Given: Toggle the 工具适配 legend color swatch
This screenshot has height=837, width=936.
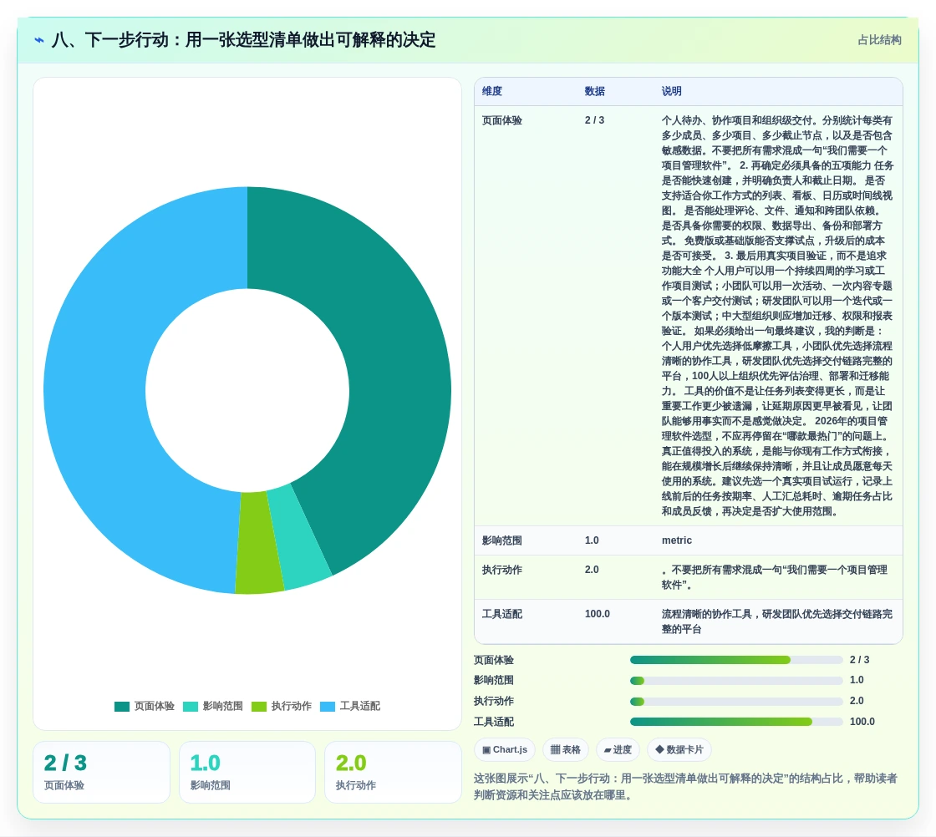Looking at the screenshot, I should (x=328, y=707).
